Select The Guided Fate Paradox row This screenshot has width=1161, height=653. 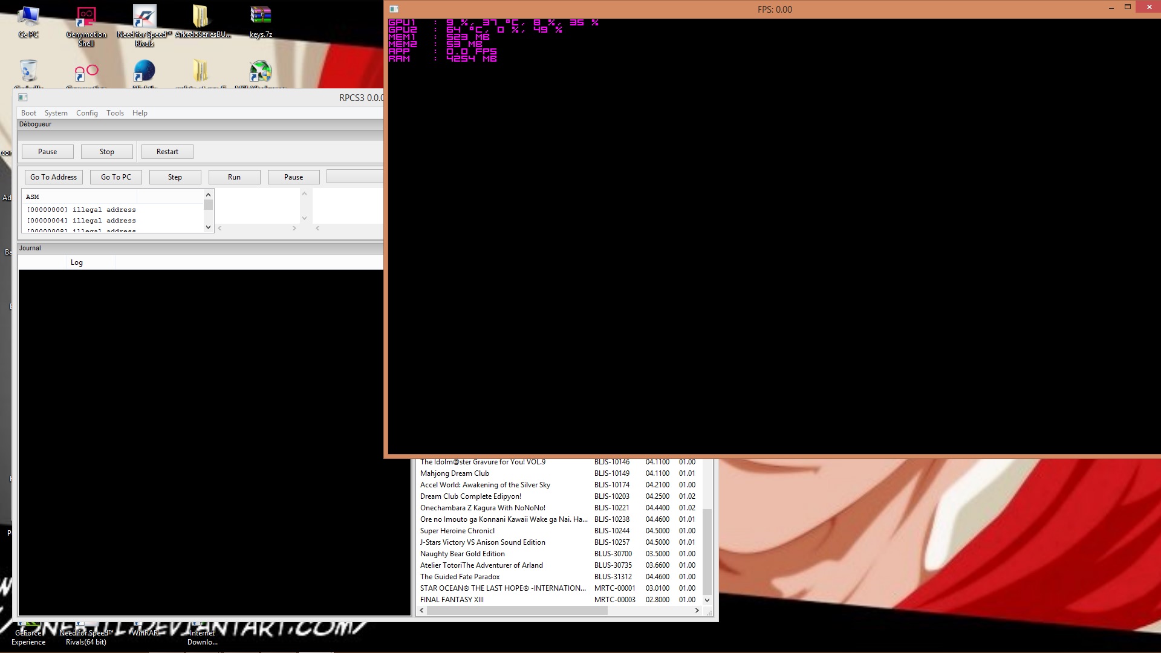(558, 577)
